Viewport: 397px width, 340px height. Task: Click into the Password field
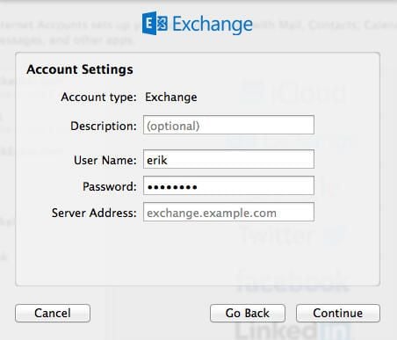pyautogui.click(x=228, y=185)
